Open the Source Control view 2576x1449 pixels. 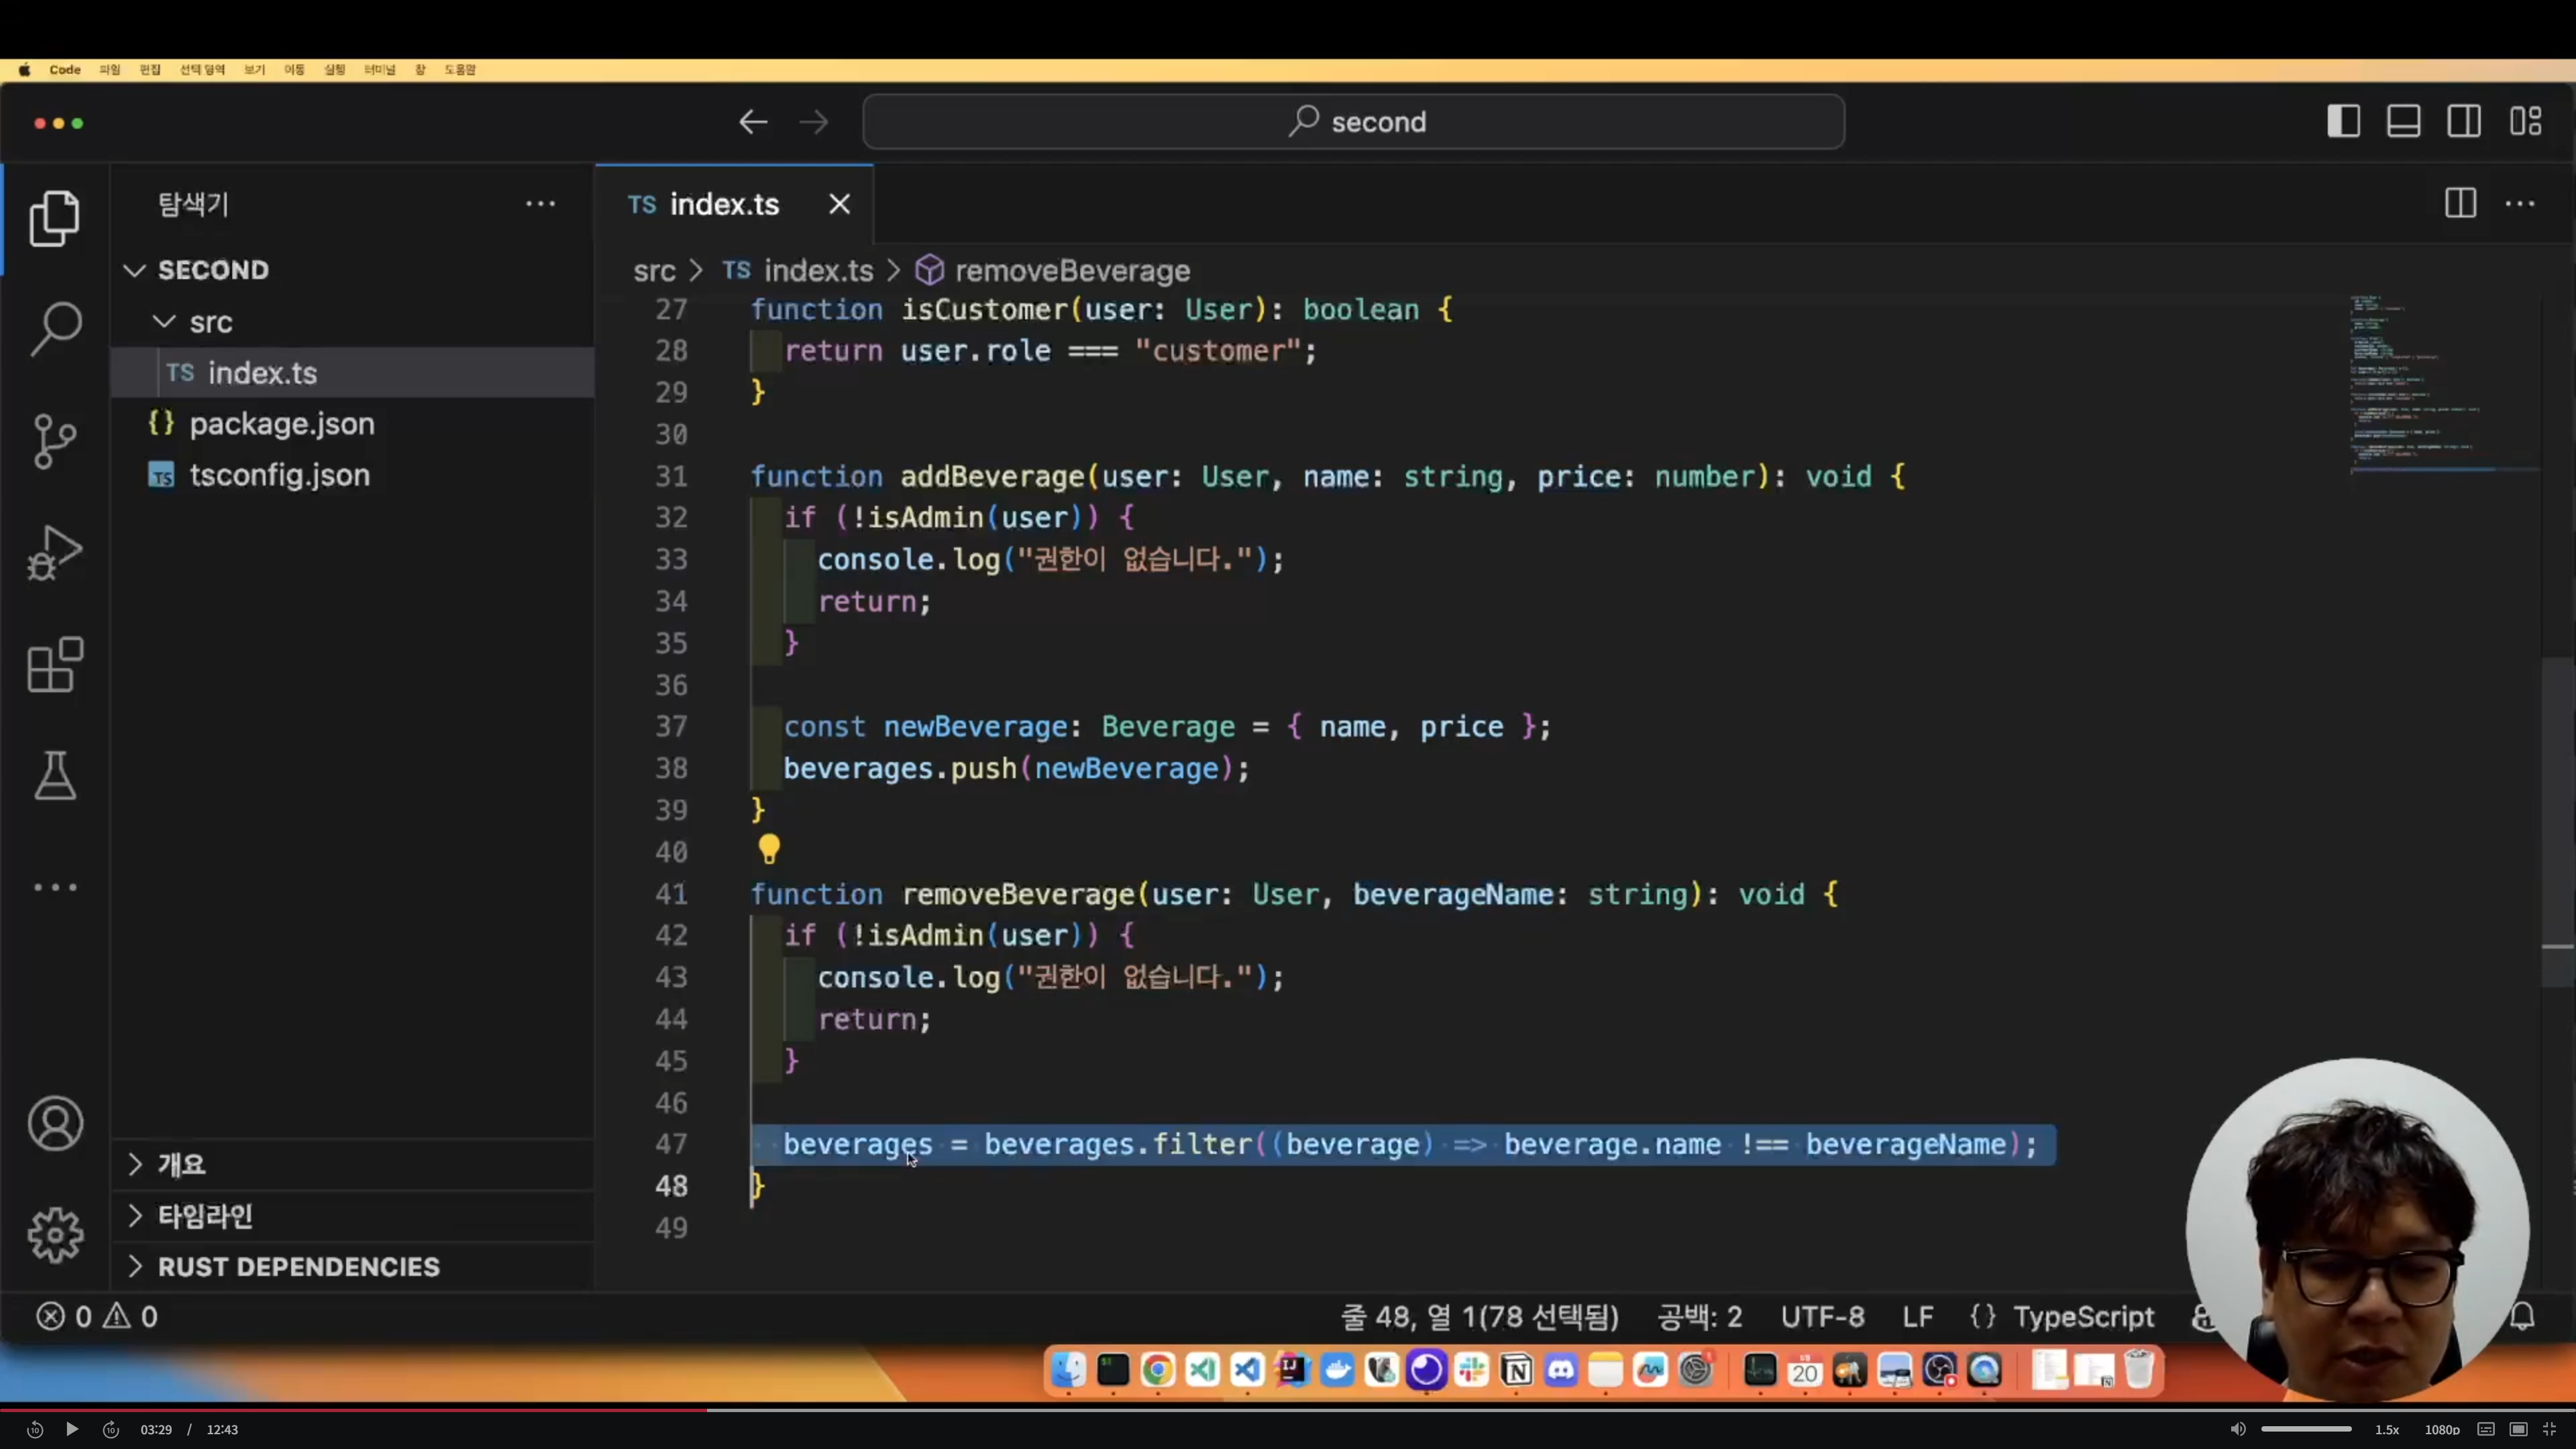click(55, 441)
